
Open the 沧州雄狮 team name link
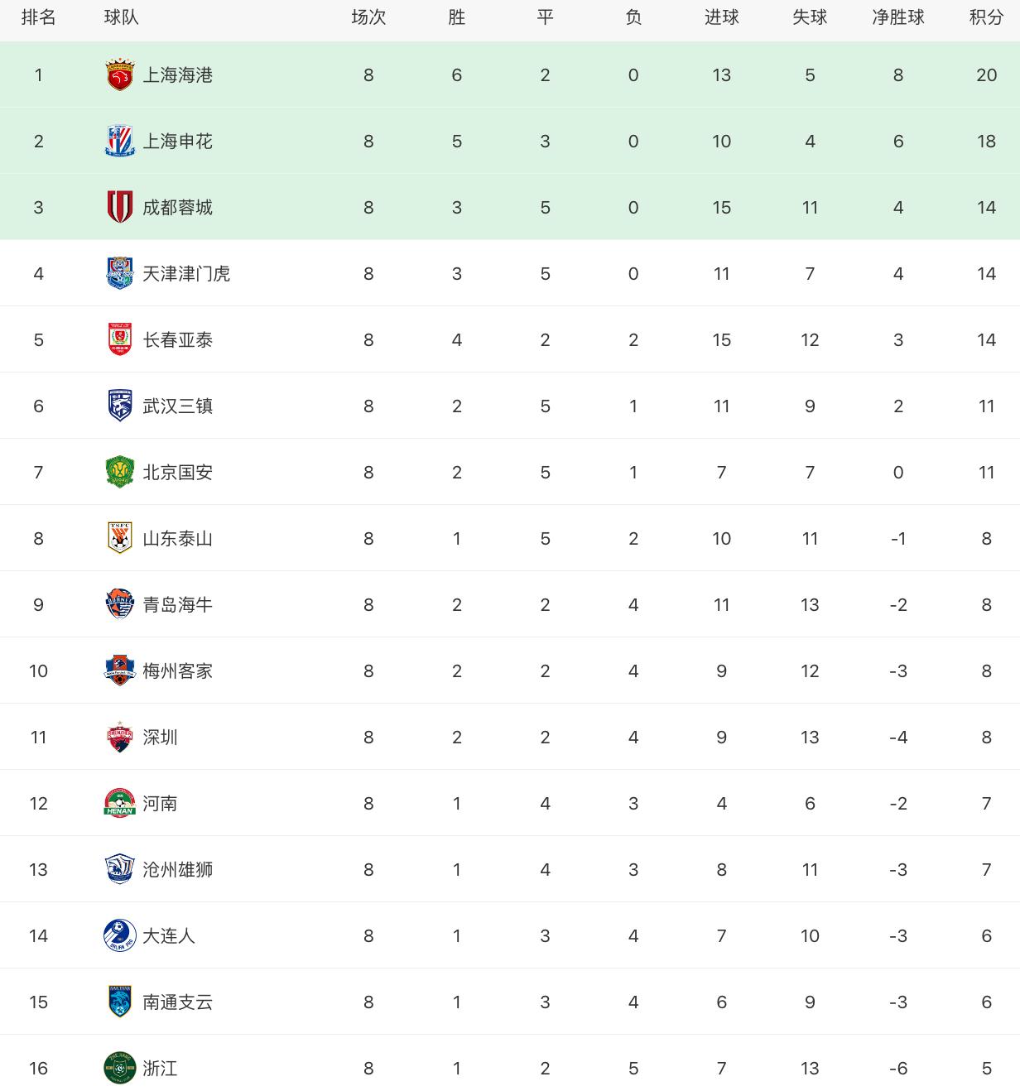[177, 870]
